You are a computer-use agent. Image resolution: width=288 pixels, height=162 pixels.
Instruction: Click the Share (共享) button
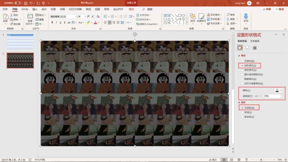(267, 9)
